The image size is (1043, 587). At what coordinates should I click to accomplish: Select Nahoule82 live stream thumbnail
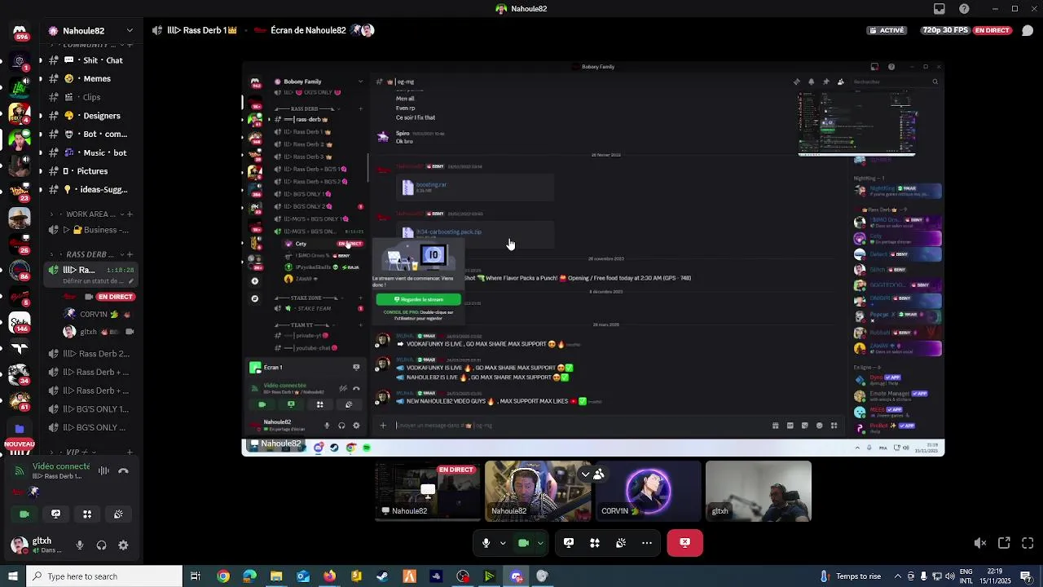click(x=427, y=492)
